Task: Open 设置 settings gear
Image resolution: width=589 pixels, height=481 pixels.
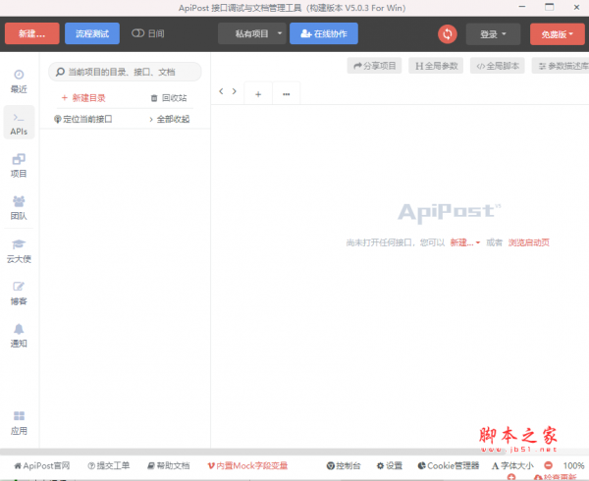Action: tap(390, 465)
